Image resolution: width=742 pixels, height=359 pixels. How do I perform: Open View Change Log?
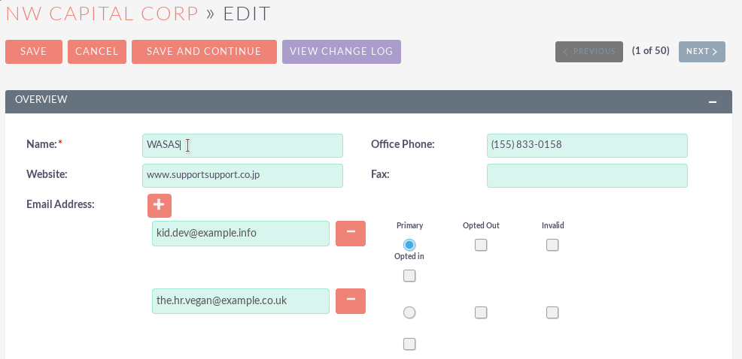[341, 52]
